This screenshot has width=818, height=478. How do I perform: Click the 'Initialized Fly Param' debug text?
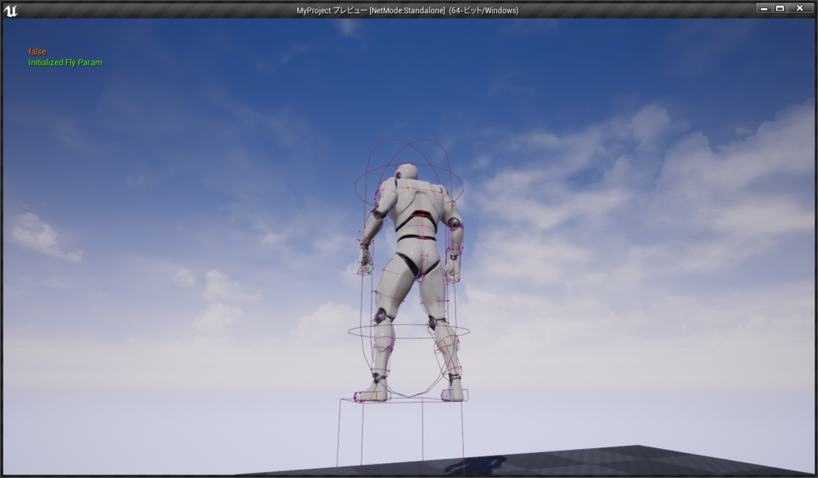click(65, 63)
